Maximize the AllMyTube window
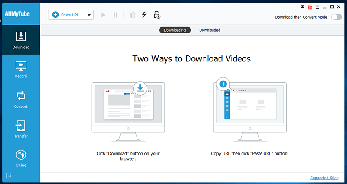Screen dimensions: 347x184 coord(332,7)
